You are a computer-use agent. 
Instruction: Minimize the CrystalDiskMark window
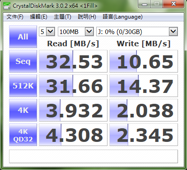(x=145, y=4)
